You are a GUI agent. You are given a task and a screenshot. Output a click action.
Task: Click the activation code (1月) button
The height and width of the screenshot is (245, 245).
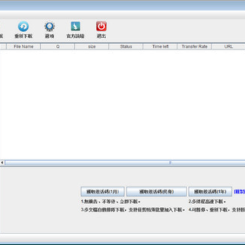tap(103, 192)
